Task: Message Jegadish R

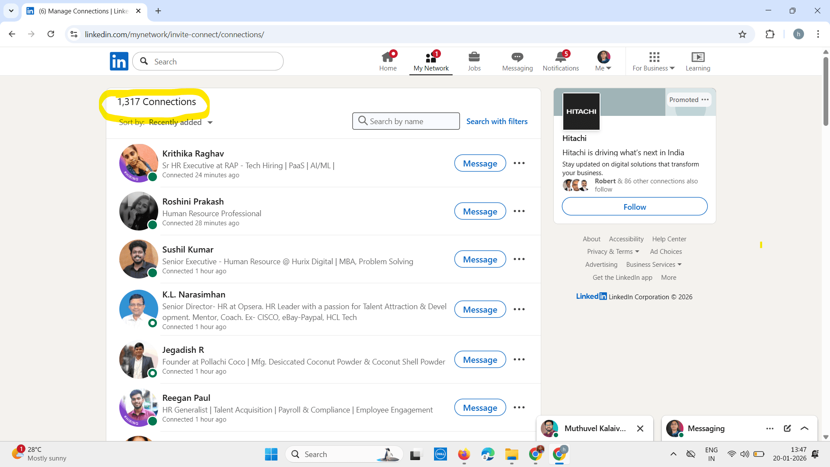Action: point(480,359)
